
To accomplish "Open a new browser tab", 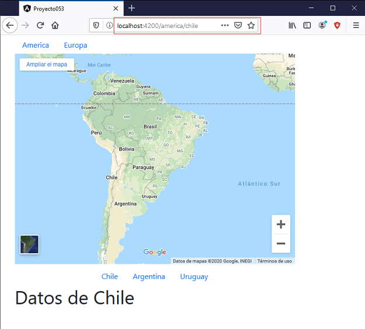I will click(132, 8).
